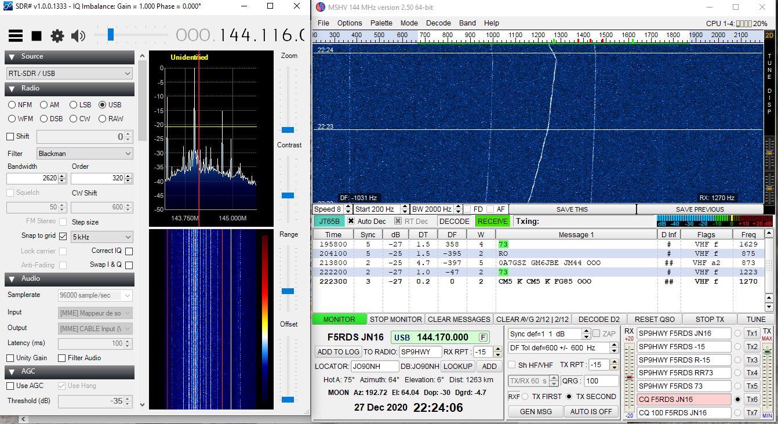Open the Mode menu

(x=409, y=23)
